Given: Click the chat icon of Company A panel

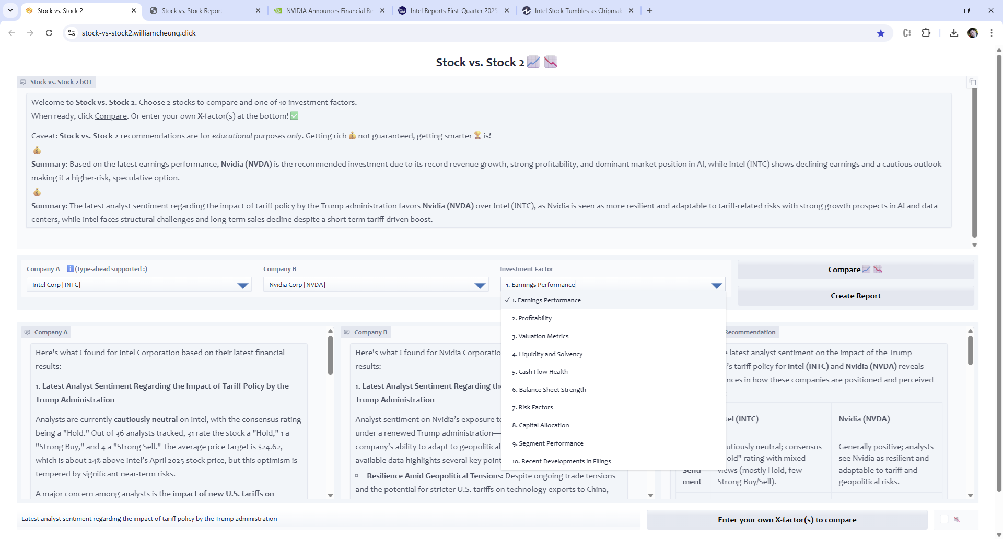Looking at the screenshot, I should coord(27,332).
